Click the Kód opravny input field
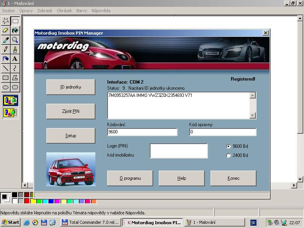The width and height of the screenshot is (304, 228). pyautogui.click(x=223, y=132)
